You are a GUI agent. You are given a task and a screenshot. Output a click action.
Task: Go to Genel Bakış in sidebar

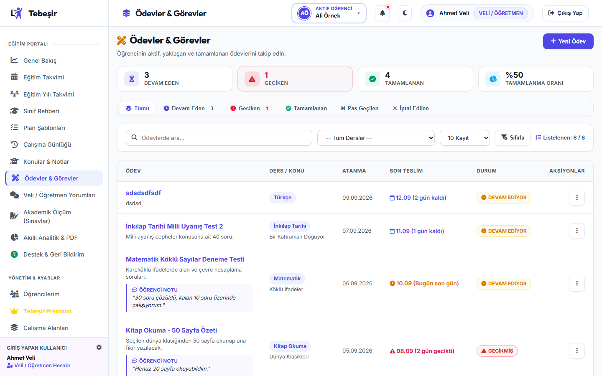point(54,61)
